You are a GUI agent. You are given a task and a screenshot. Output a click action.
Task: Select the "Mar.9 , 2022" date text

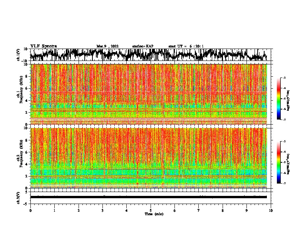coord(107,46)
